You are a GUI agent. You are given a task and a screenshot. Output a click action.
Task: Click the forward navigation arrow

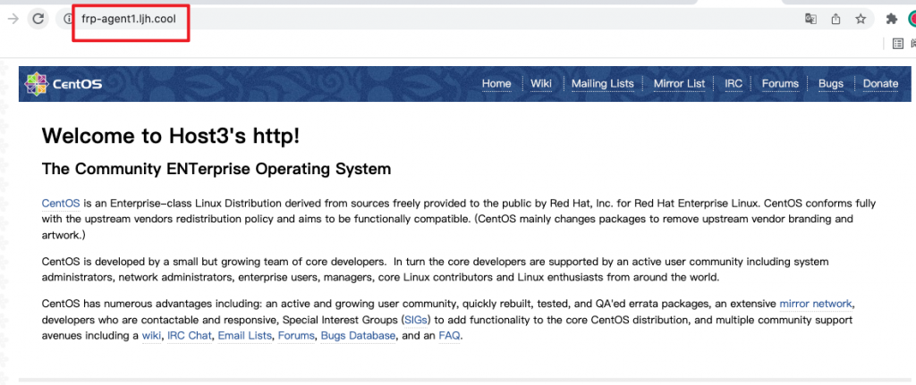click(13, 19)
